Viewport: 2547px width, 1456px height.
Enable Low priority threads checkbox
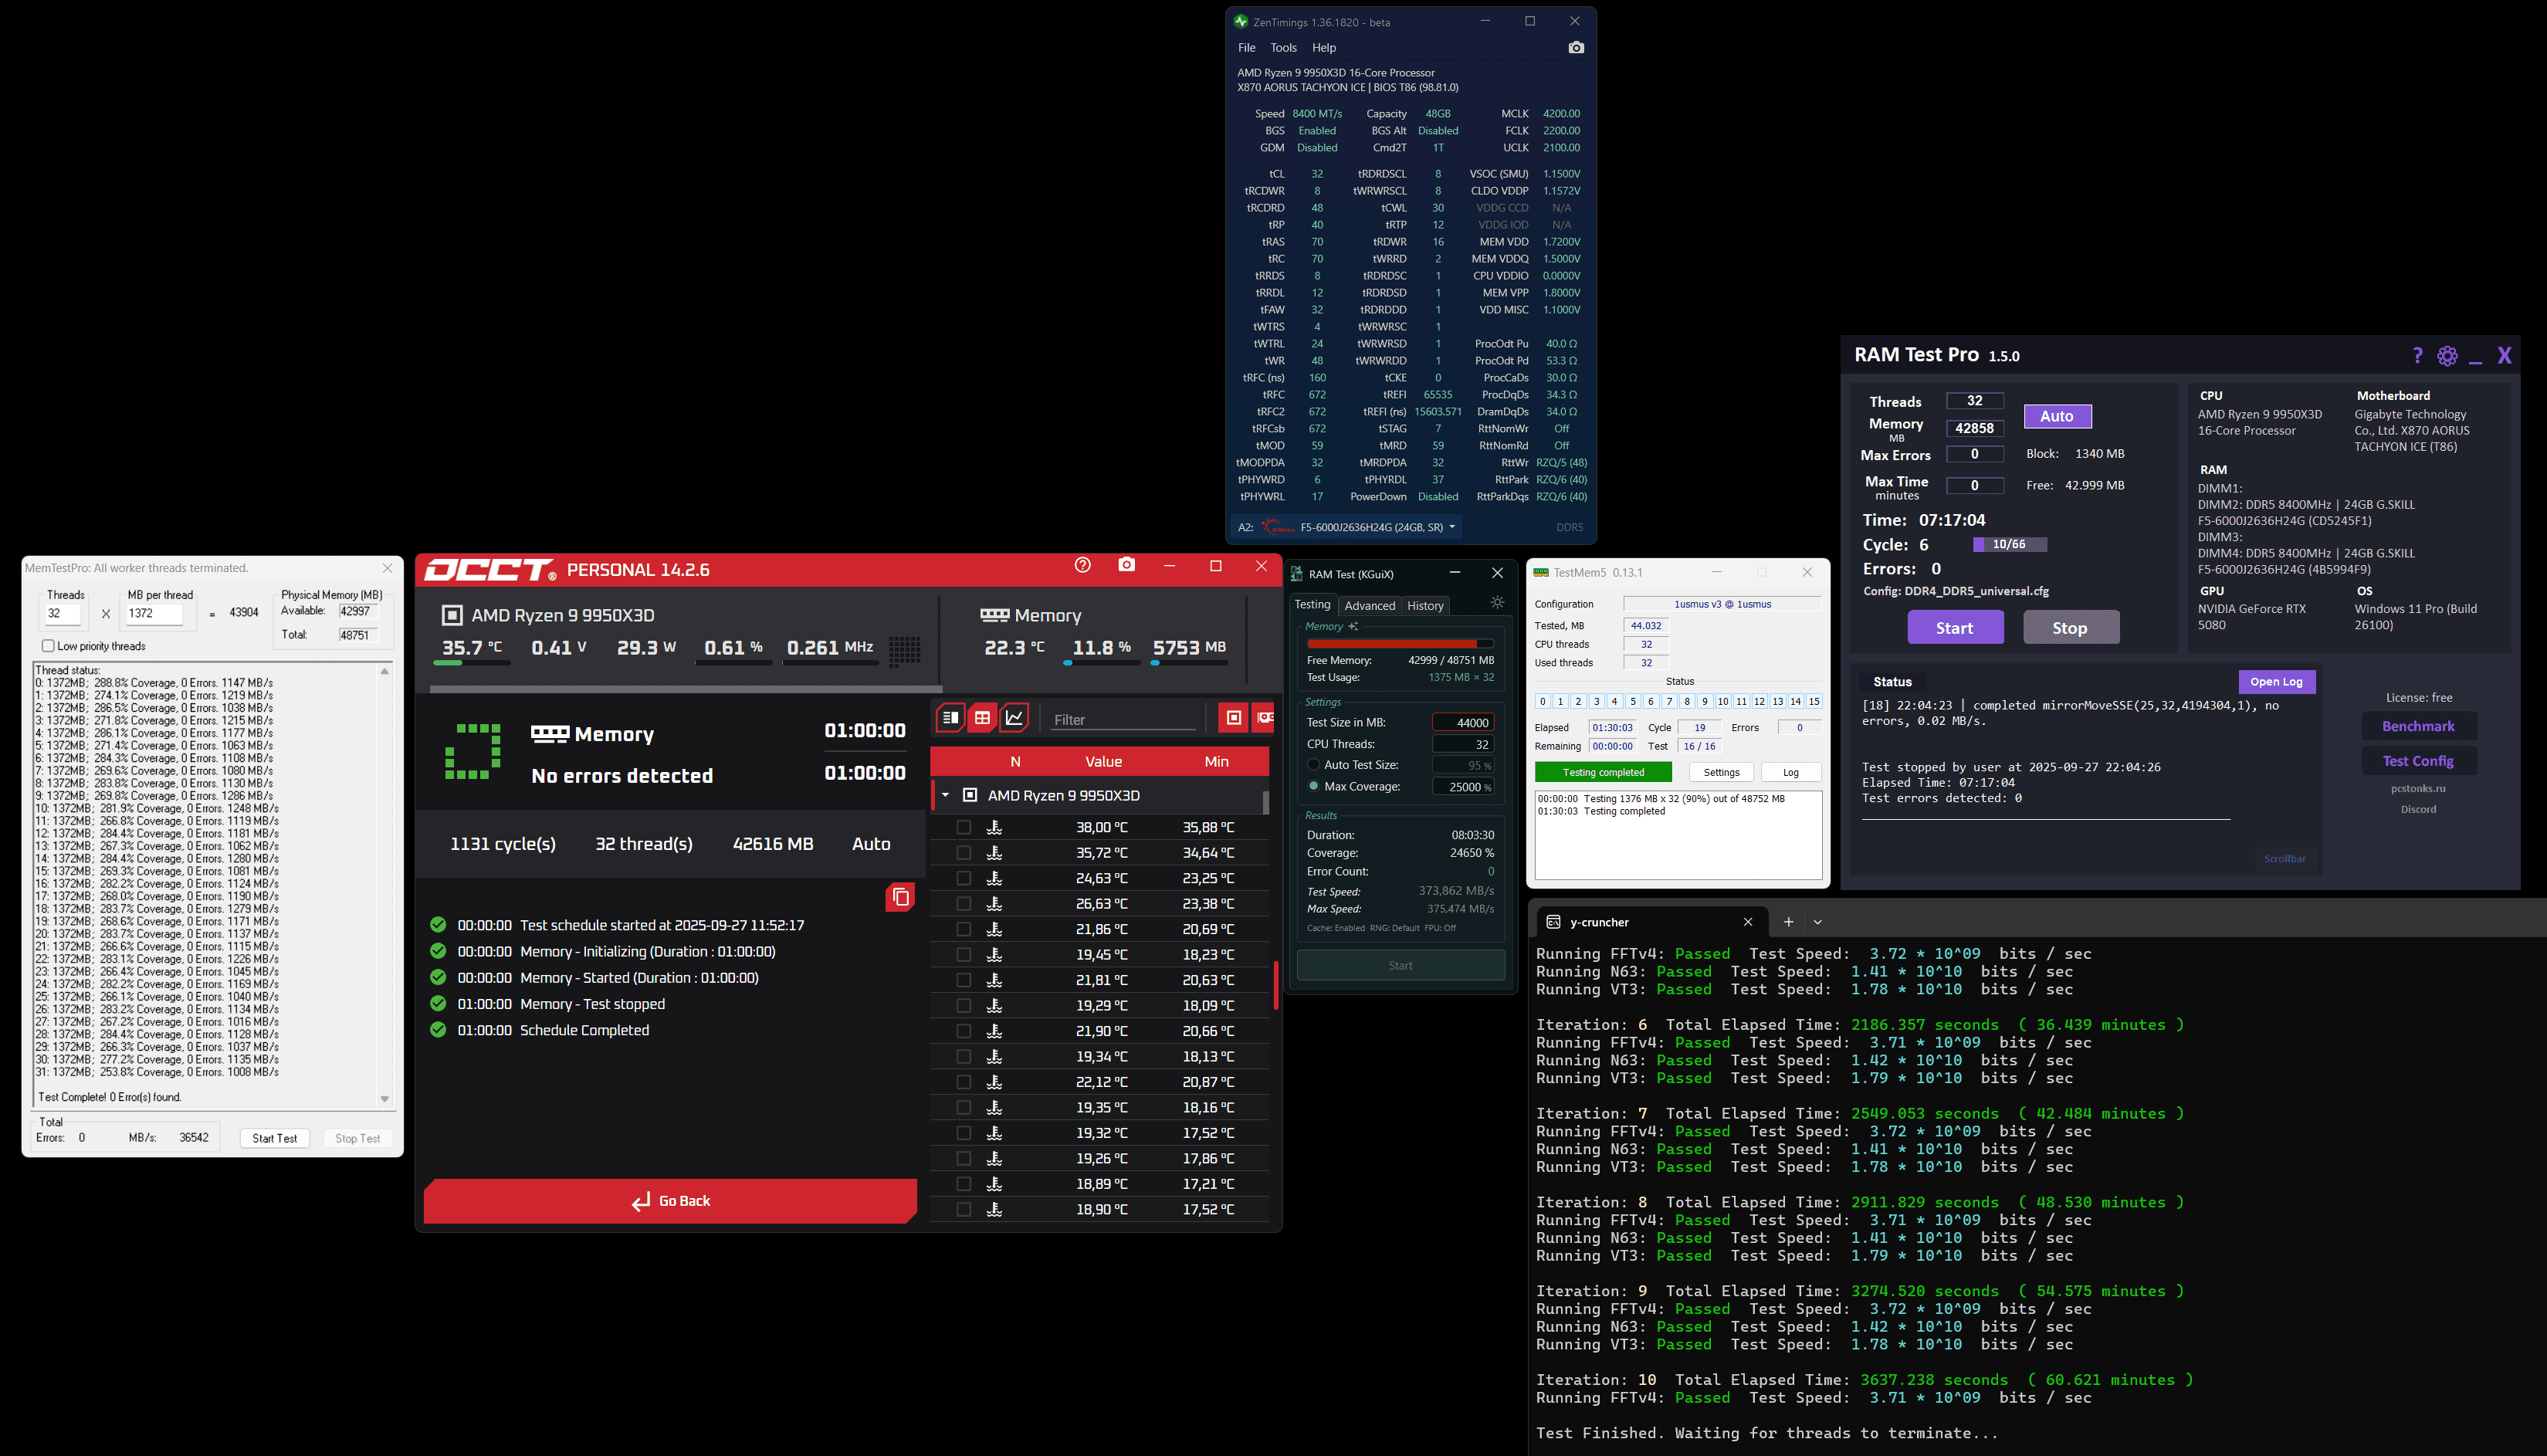pos(48,646)
